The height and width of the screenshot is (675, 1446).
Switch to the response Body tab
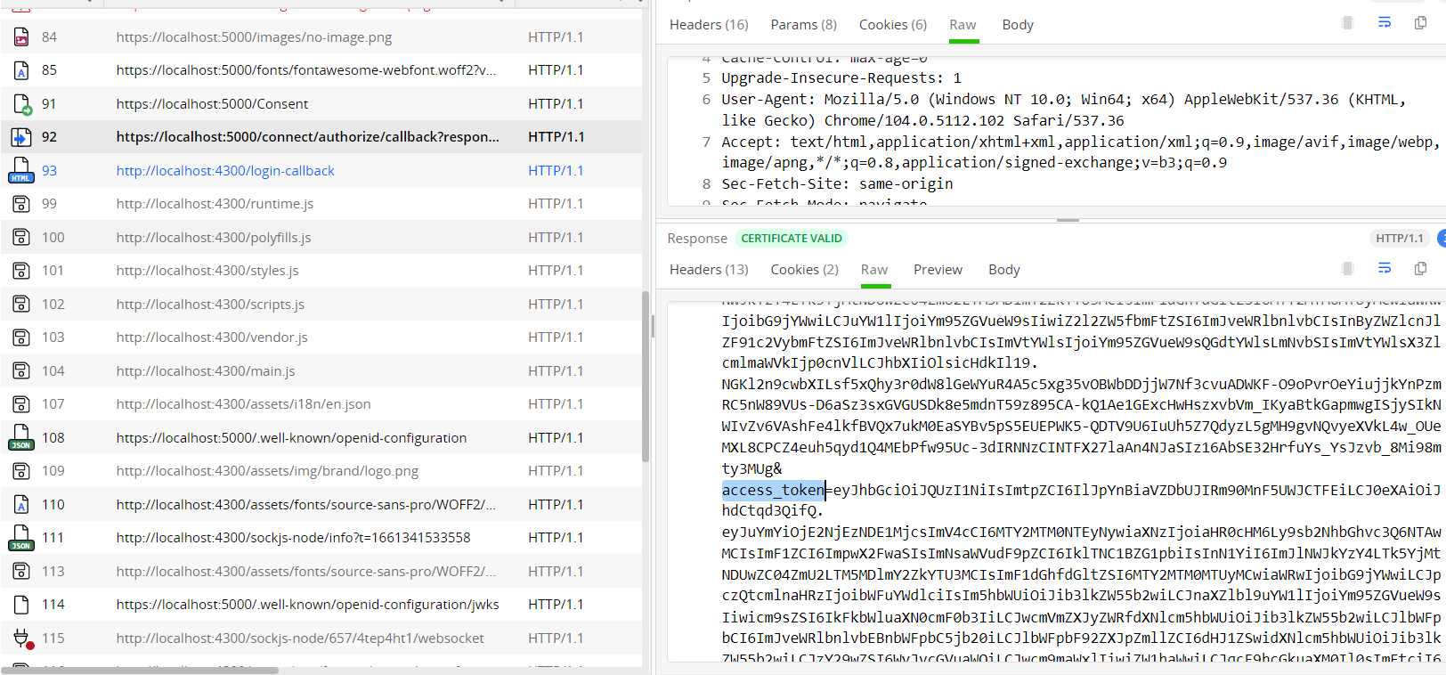(x=1004, y=270)
